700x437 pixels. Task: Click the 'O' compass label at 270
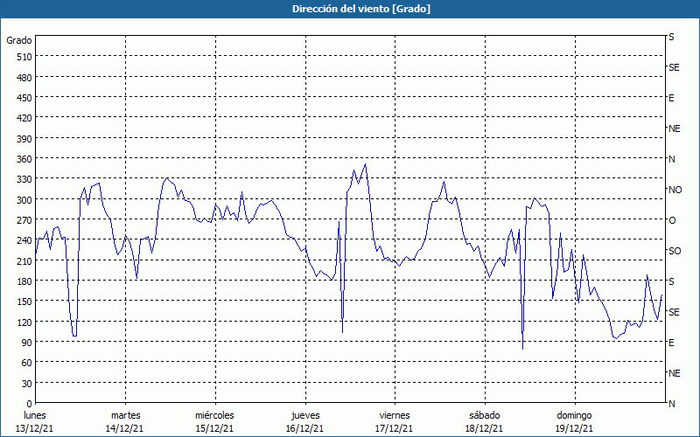[672, 220]
